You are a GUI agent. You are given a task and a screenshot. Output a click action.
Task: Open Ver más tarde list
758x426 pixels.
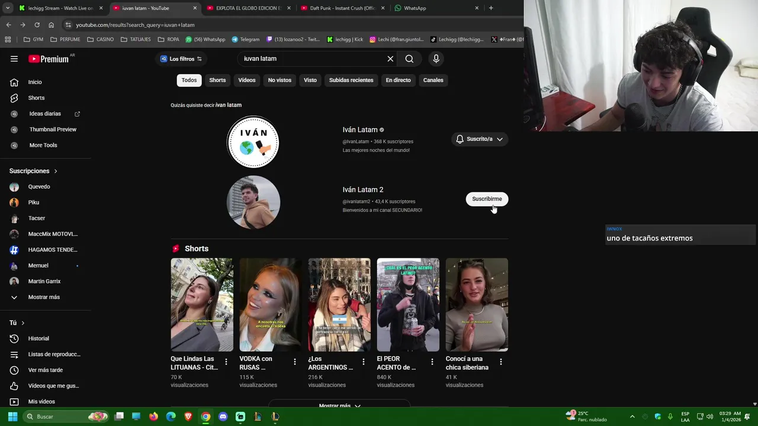pos(46,370)
